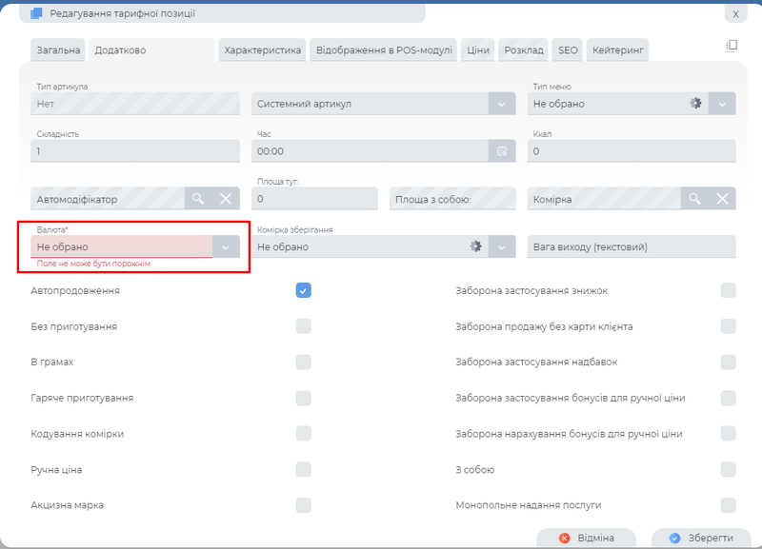Clear the Автомодифікатор field with X icon

coord(226,198)
